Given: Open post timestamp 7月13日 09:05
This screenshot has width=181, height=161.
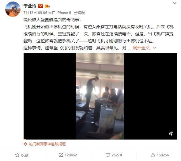Looking at the screenshot, I should pos(35,13).
